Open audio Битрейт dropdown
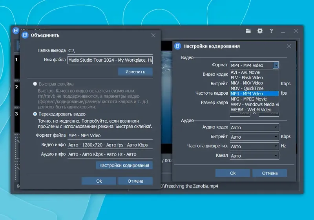The height and width of the screenshot is (220, 314). pyautogui.click(x=254, y=137)
